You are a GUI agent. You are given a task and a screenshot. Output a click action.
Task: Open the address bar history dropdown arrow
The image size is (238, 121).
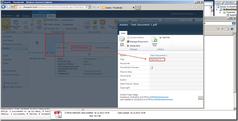pos(90,7)
